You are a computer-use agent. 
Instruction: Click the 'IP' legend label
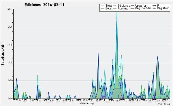click(158, 5)
